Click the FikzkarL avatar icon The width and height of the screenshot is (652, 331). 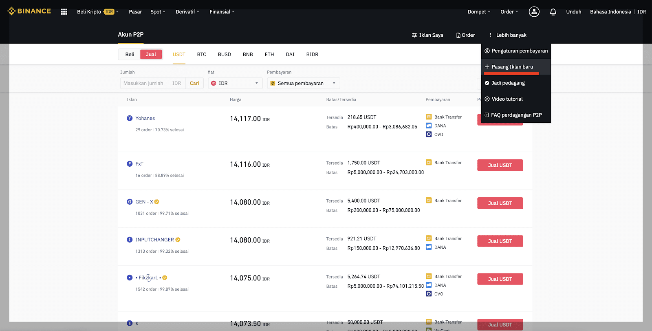click(130, 278)
